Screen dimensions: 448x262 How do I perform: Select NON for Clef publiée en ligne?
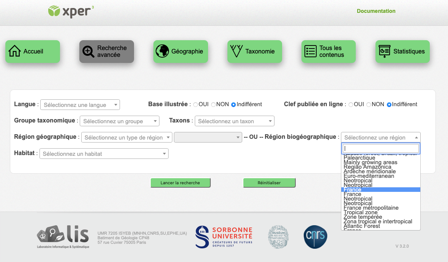(x=369, y=105)
